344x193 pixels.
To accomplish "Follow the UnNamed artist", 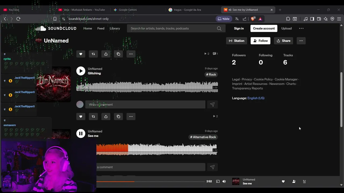I will click(x=260, y=41).
